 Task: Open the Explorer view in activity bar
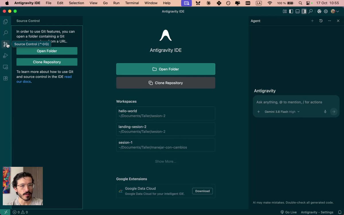click(x=5, y=21)
